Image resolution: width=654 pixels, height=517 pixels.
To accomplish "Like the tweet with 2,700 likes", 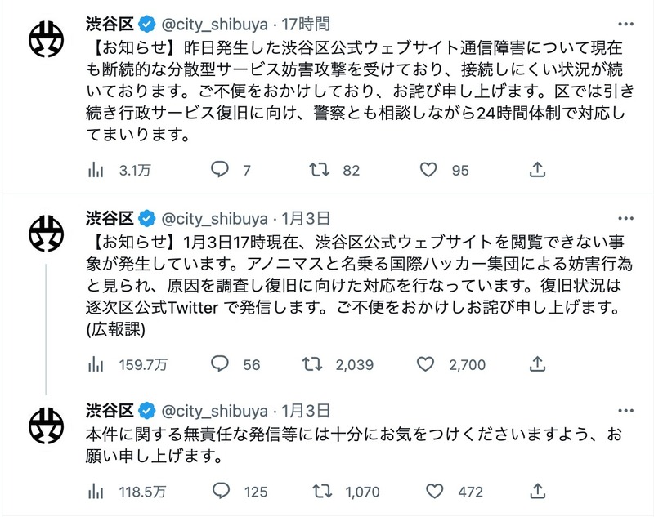I will point(431,364).
